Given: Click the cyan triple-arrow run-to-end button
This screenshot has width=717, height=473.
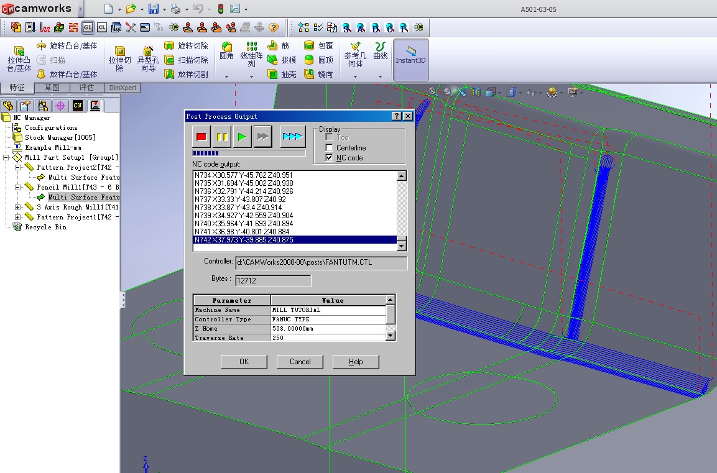Looking at the screenshot, I should click(292, 137).
